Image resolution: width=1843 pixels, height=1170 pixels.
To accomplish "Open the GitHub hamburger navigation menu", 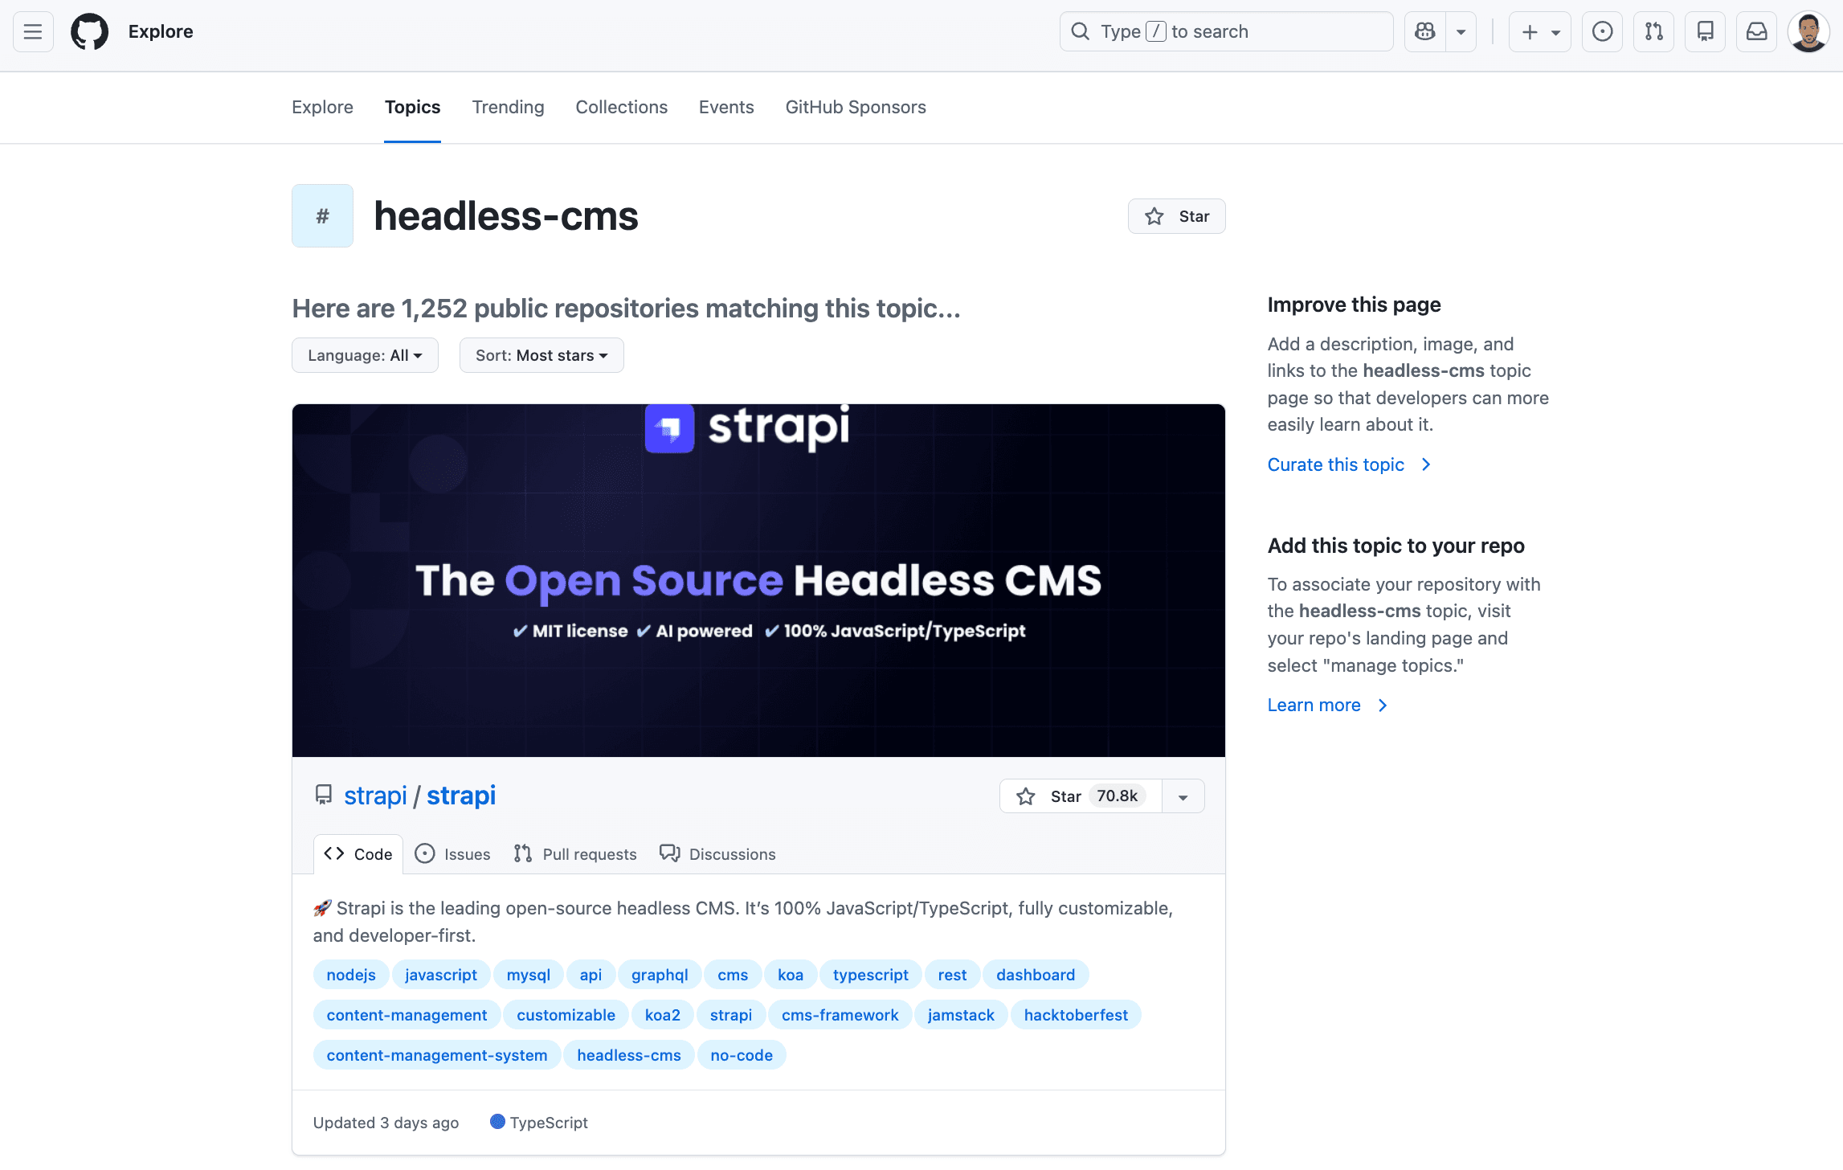I will click(32, 31).
